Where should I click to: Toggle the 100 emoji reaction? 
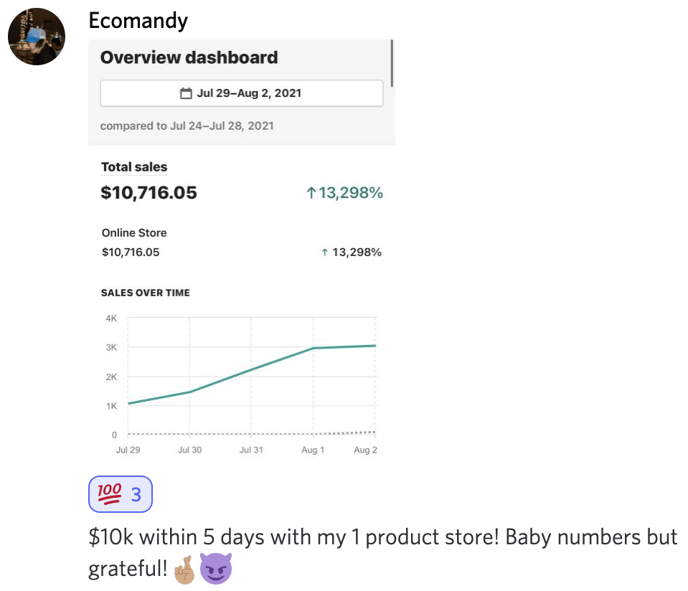pos(121,494)
